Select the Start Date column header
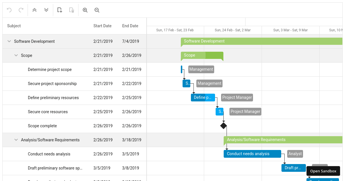 pos(102,26)
